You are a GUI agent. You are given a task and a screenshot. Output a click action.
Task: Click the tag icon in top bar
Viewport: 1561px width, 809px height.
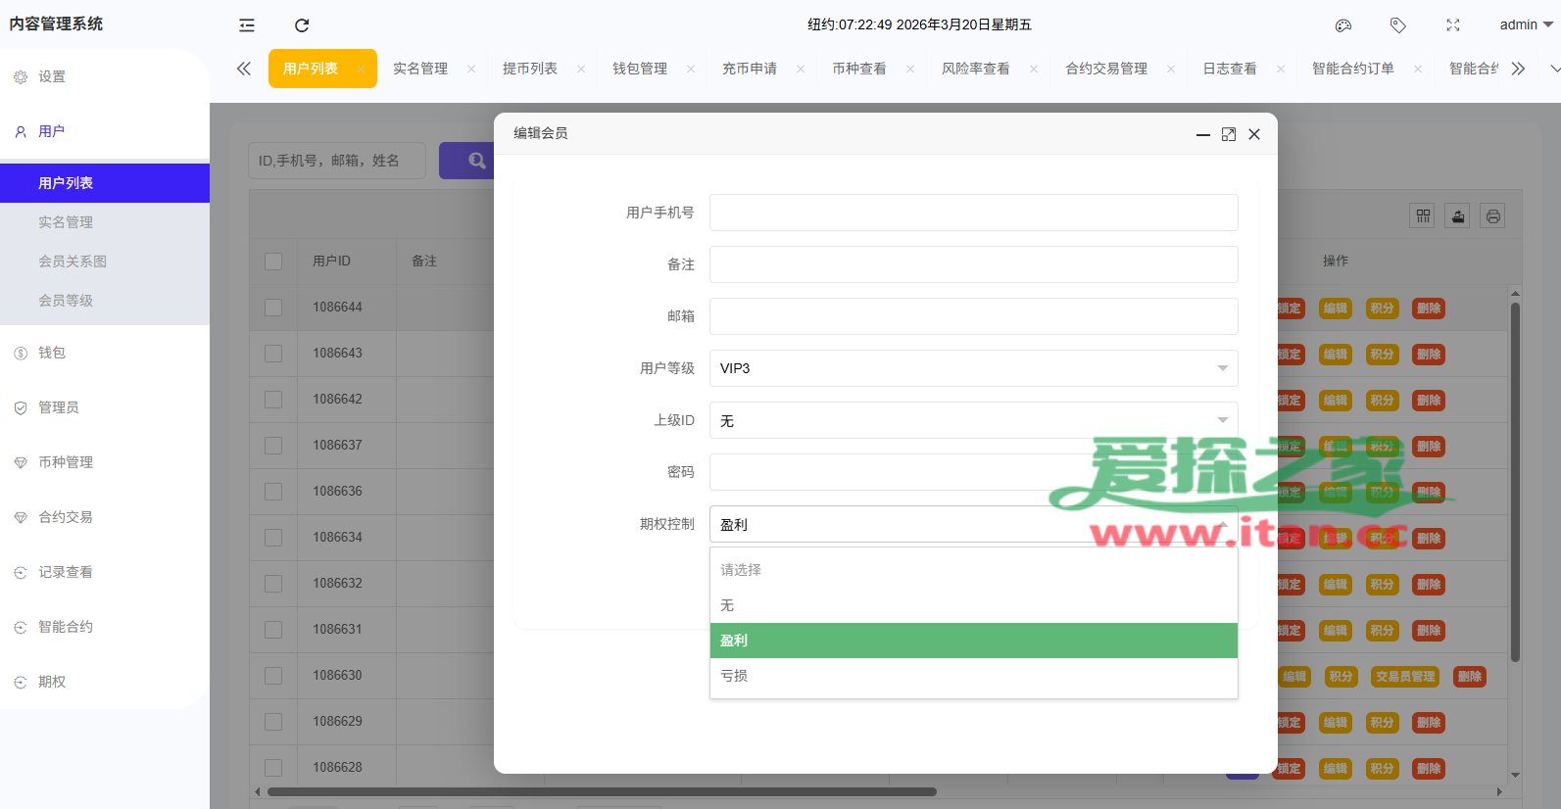[x=1398, y=25]
